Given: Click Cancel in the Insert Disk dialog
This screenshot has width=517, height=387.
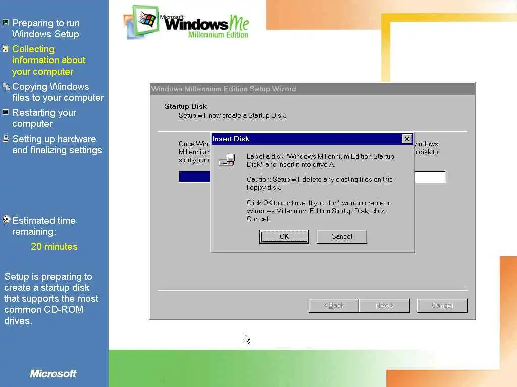Looking at the screenshot, I should coord(341,237).
